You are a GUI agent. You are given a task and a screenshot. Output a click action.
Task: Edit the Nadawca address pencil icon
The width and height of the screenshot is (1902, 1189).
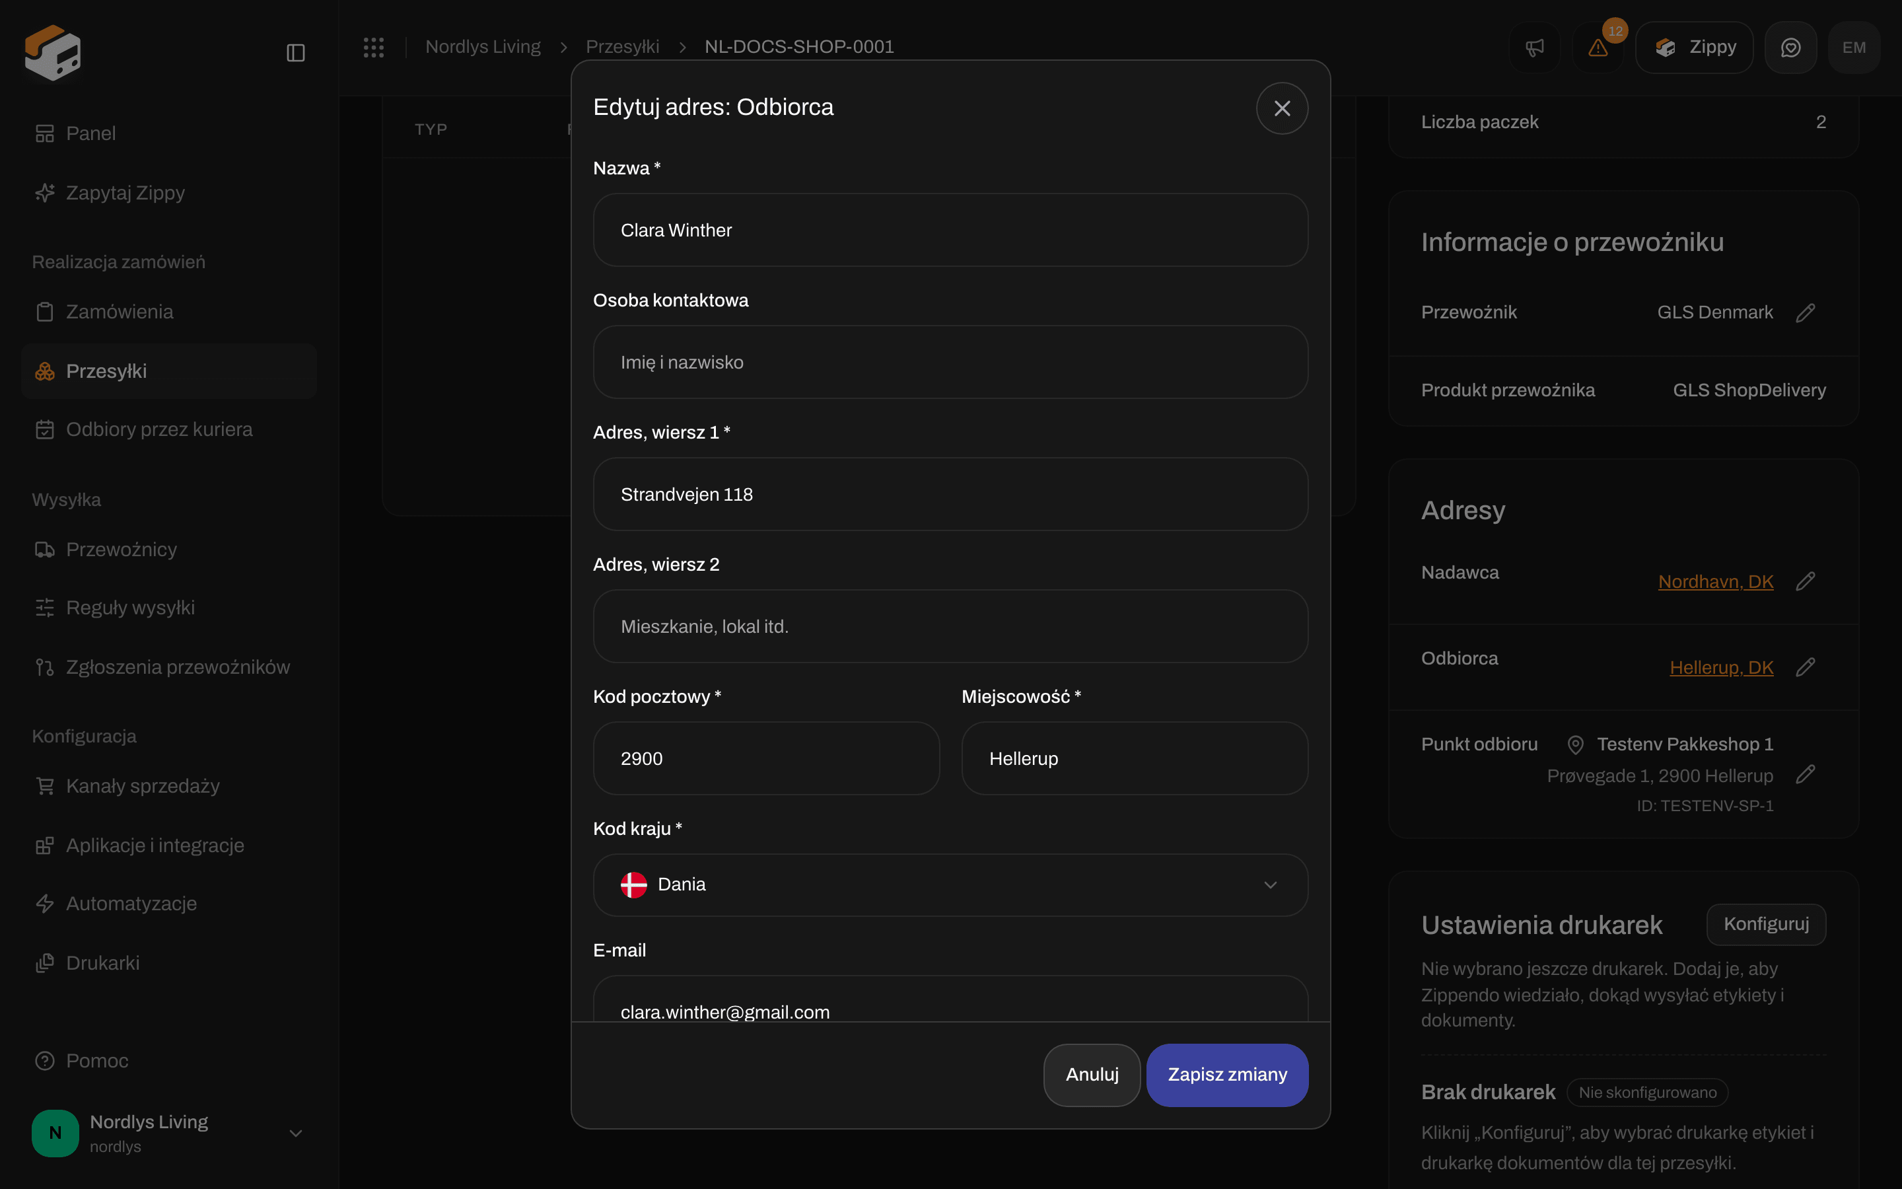tap(1806, 581)
